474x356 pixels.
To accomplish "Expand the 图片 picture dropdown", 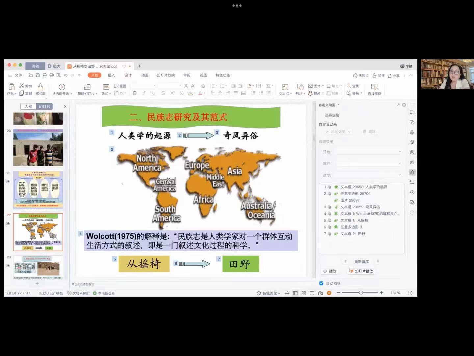I will (323, 86).
